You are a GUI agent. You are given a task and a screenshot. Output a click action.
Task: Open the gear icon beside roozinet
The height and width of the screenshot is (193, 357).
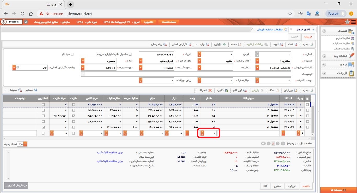pos(26,22)
